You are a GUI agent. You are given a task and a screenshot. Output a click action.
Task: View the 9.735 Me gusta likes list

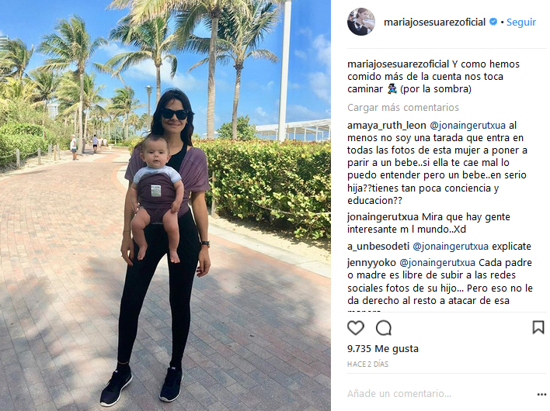(383, 349)
